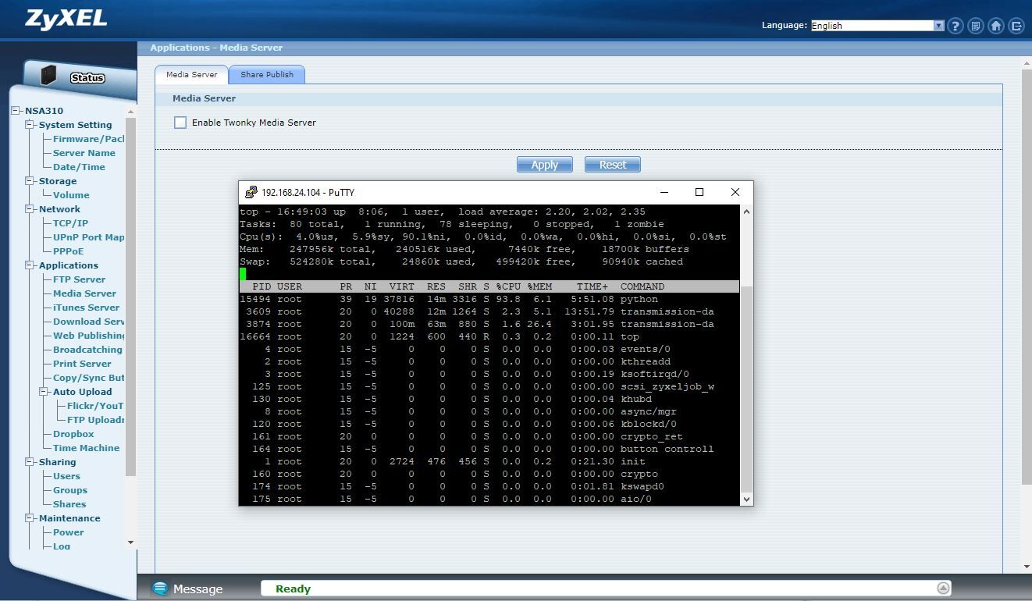Collapse the Auto Upload tree node
This screenshot has height=601, width=1032.
pos(44,392)
